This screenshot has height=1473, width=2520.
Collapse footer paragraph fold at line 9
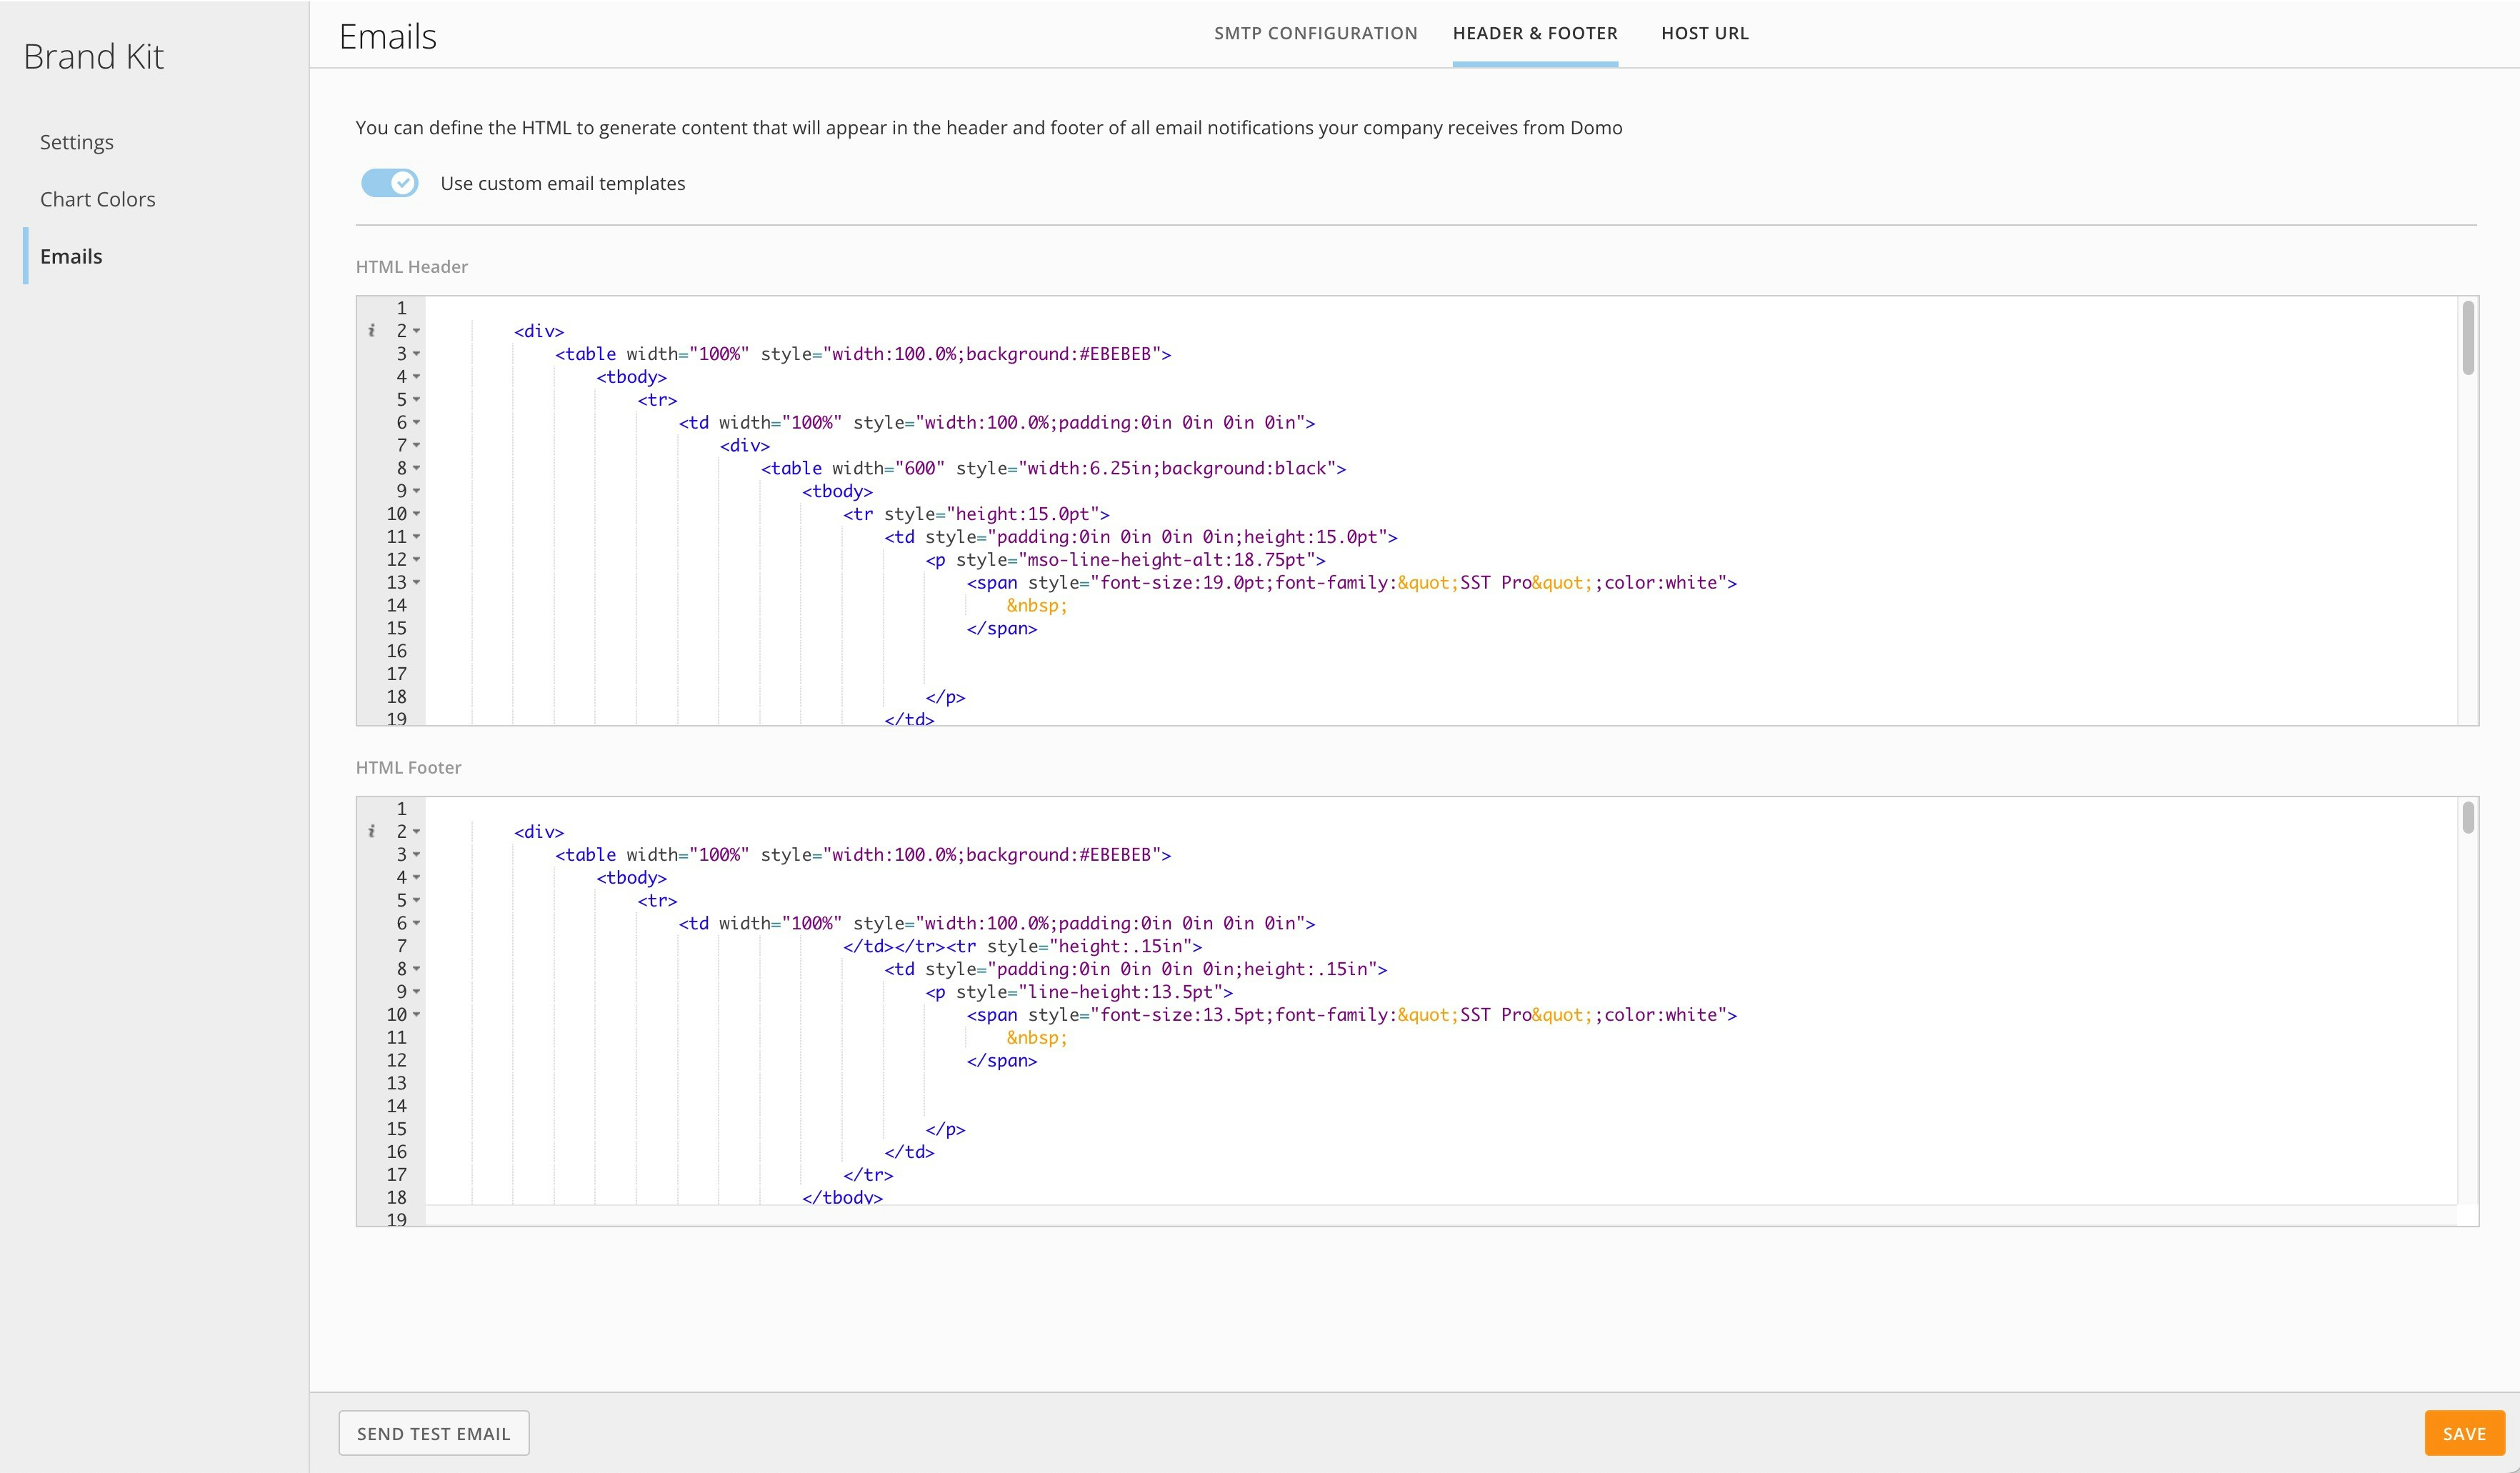[x=417, y=992]
